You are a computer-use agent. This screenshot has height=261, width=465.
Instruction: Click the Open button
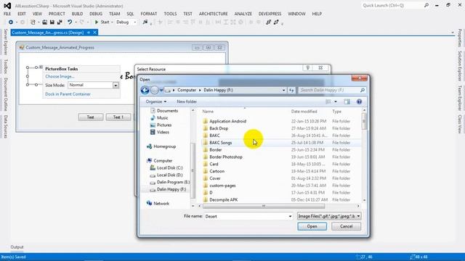[312, 226]
